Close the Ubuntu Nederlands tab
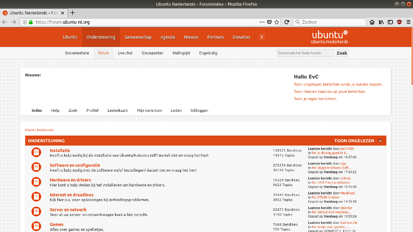 pos(62,13)
